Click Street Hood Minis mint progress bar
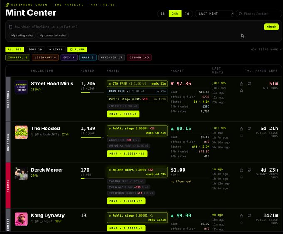Viewport: 283px width, 234px height. coord(92,92)
